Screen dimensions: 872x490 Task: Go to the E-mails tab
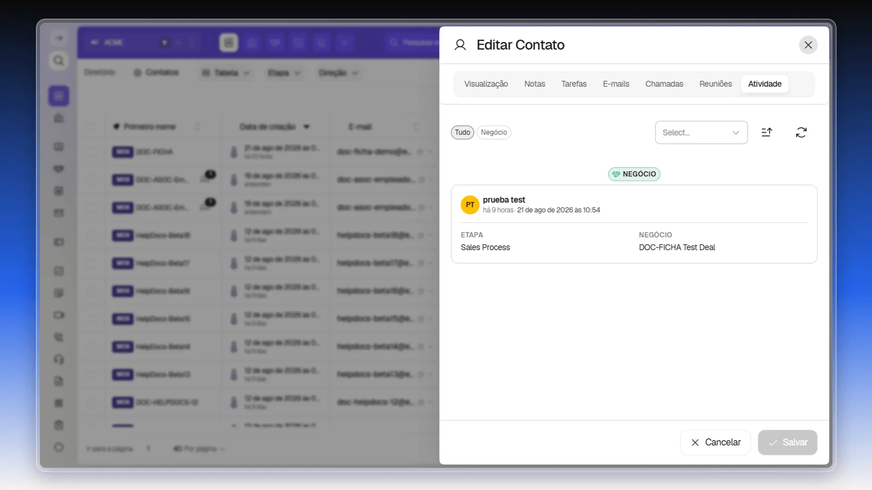(x=616, y=84)
